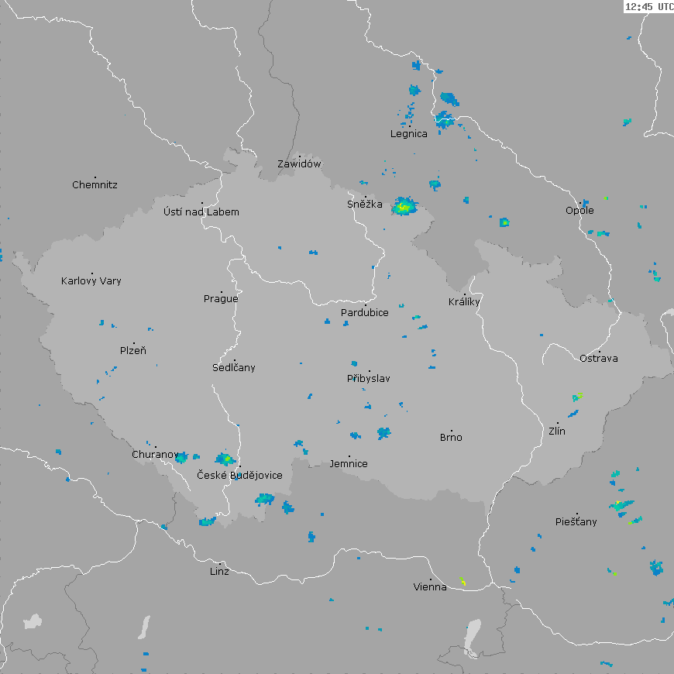This screenshot has height=674, width=674.
Task: Click the Prague city label
Action: coord(221,299)
